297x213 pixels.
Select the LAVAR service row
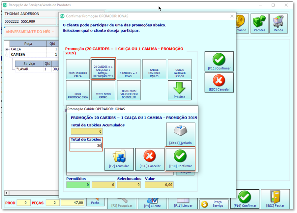click(x=37, y=69)
